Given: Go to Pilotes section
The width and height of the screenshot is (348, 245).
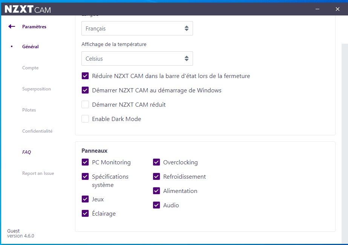Looking at the screenshot, I should coord(29,110).
